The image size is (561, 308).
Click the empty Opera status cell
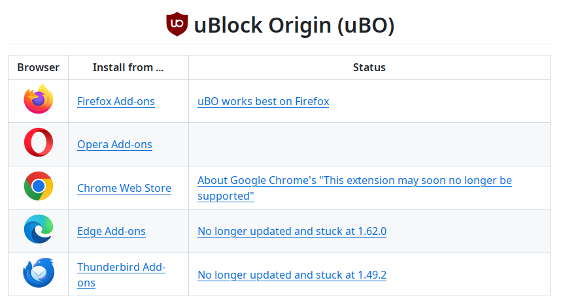pos(369,145)
